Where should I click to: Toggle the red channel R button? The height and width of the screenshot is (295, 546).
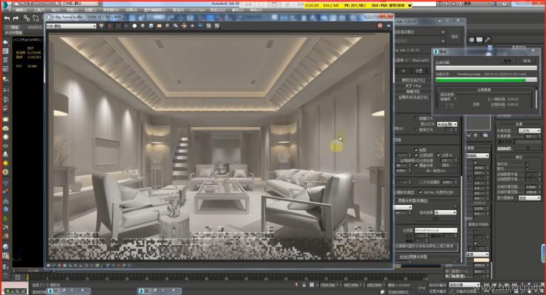[x=110, y=25]
